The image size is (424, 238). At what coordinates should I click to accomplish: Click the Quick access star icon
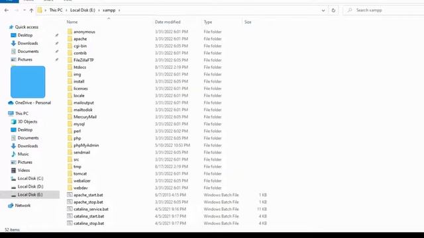11,27
